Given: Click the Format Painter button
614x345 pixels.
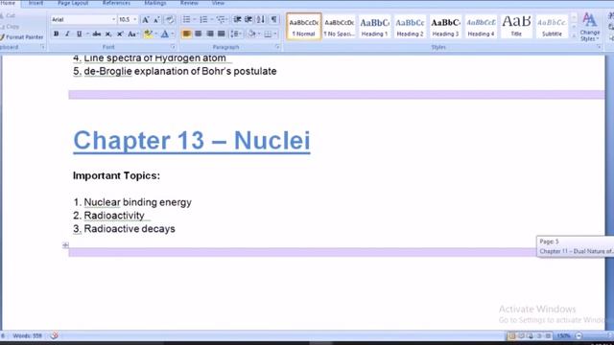Looking at the screenshot, I should (22, 37).
